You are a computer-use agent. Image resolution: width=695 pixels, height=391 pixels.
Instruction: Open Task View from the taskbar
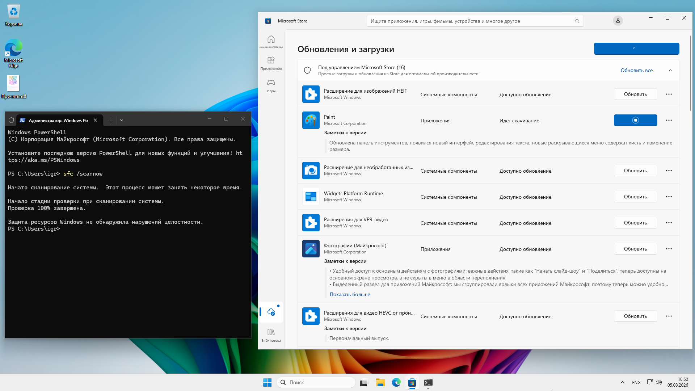364,382
